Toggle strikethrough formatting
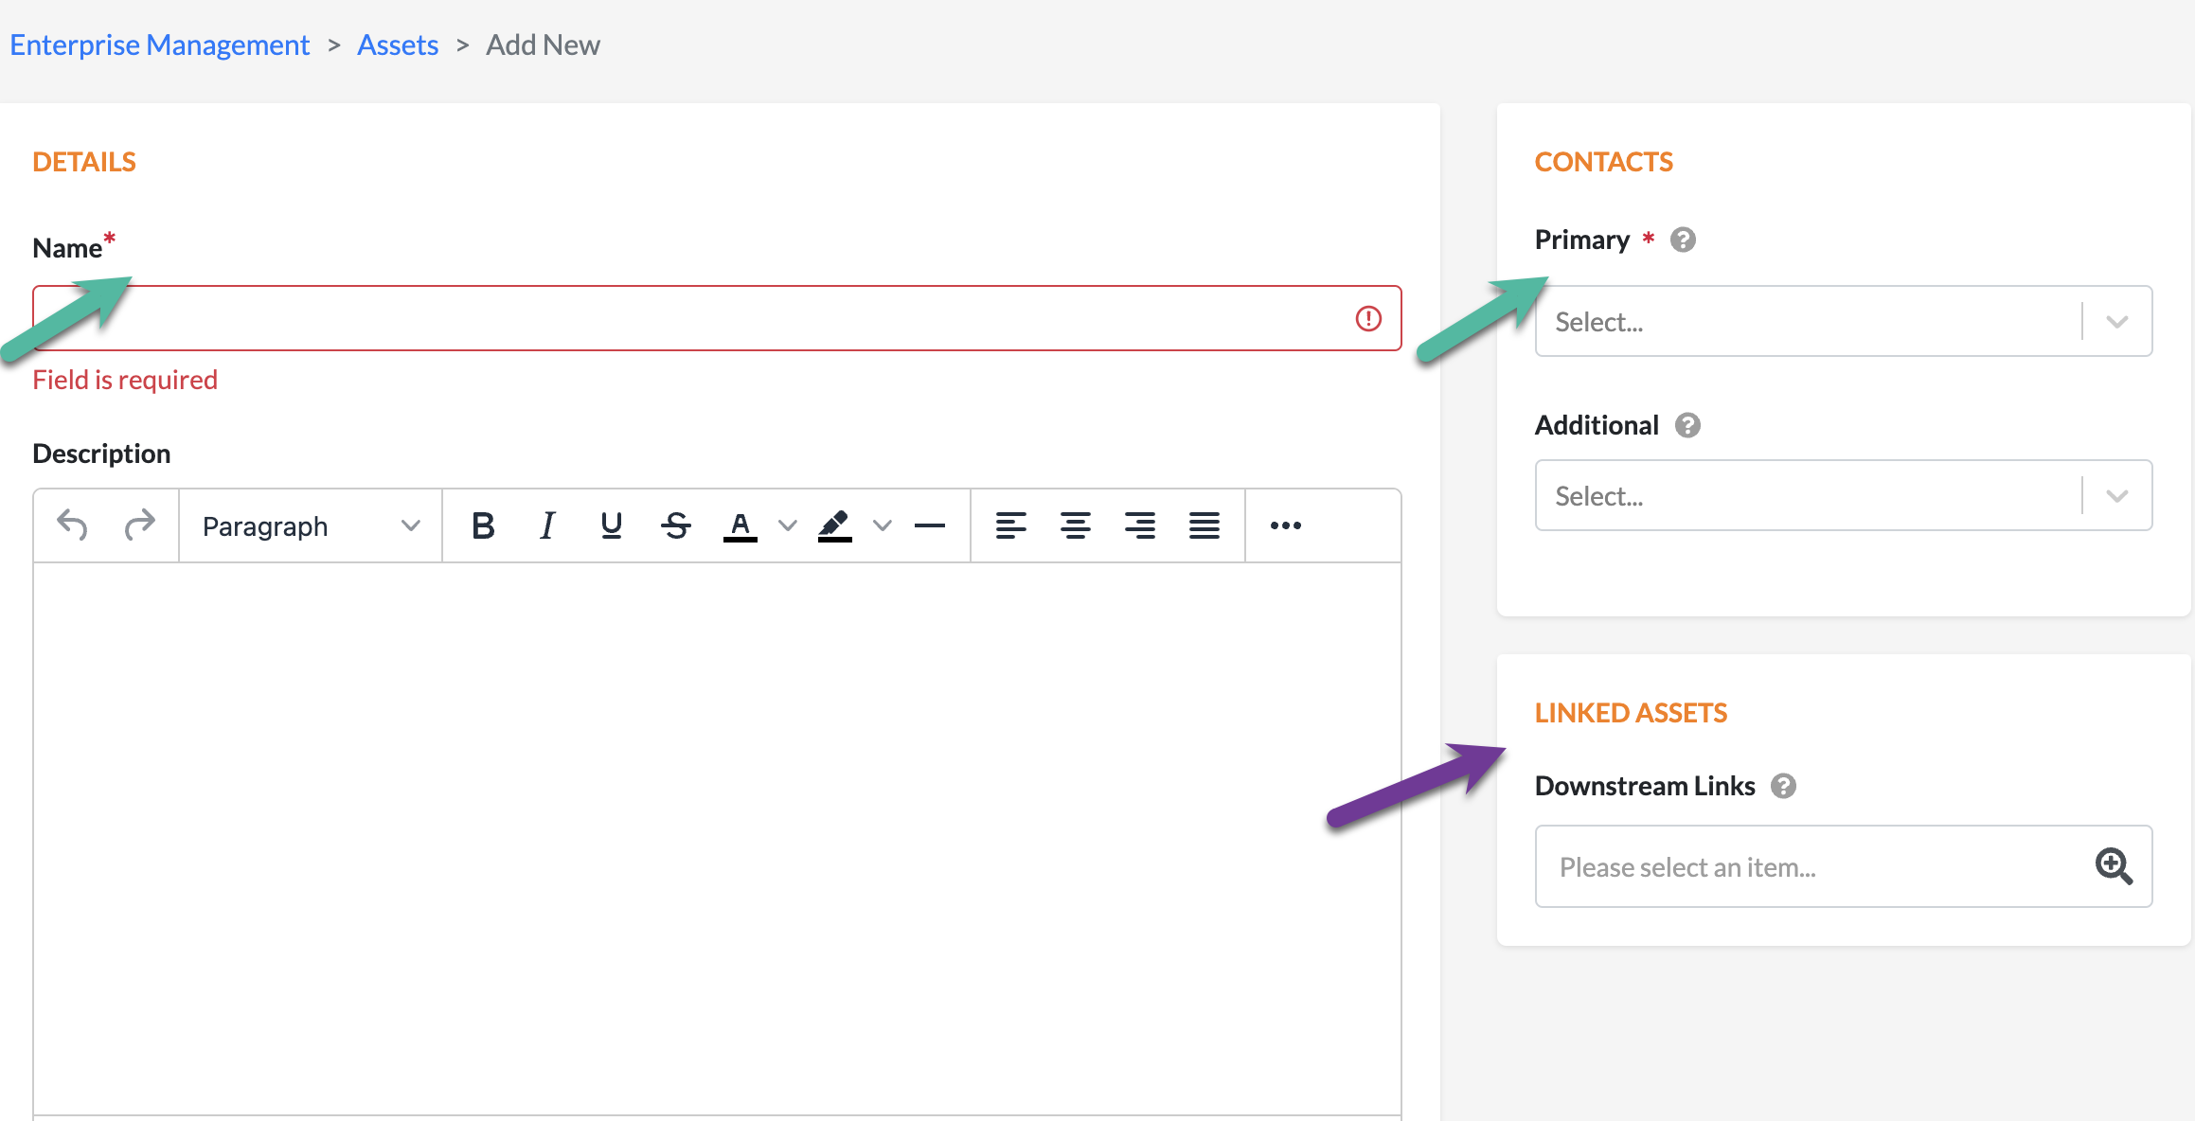 [676, 525]
